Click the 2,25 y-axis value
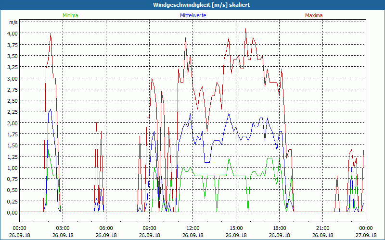385x240 pixels. pyautogui.click(x=13, y=112)
